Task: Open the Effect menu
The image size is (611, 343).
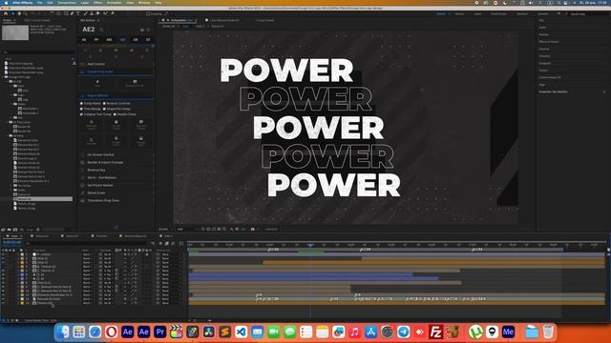Action: click(97, 3)
